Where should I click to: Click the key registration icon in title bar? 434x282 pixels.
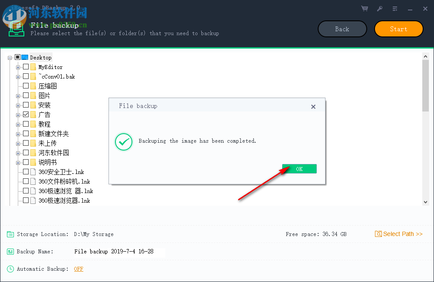[379, 8]
